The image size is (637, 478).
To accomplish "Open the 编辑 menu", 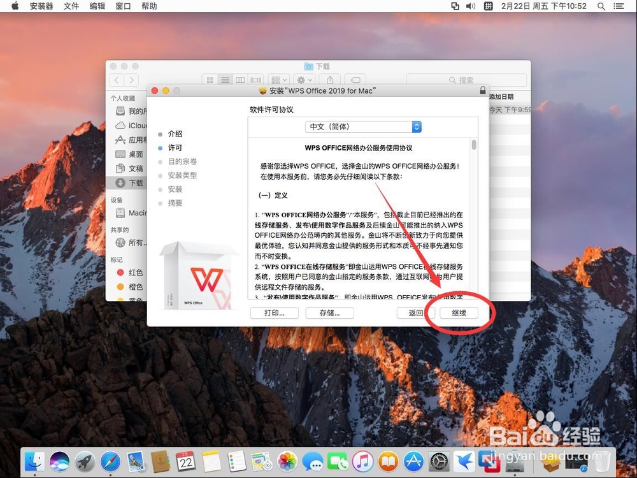I will [97, 6].
